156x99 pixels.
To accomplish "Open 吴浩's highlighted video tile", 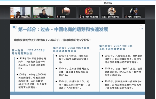I will [43, 13].
